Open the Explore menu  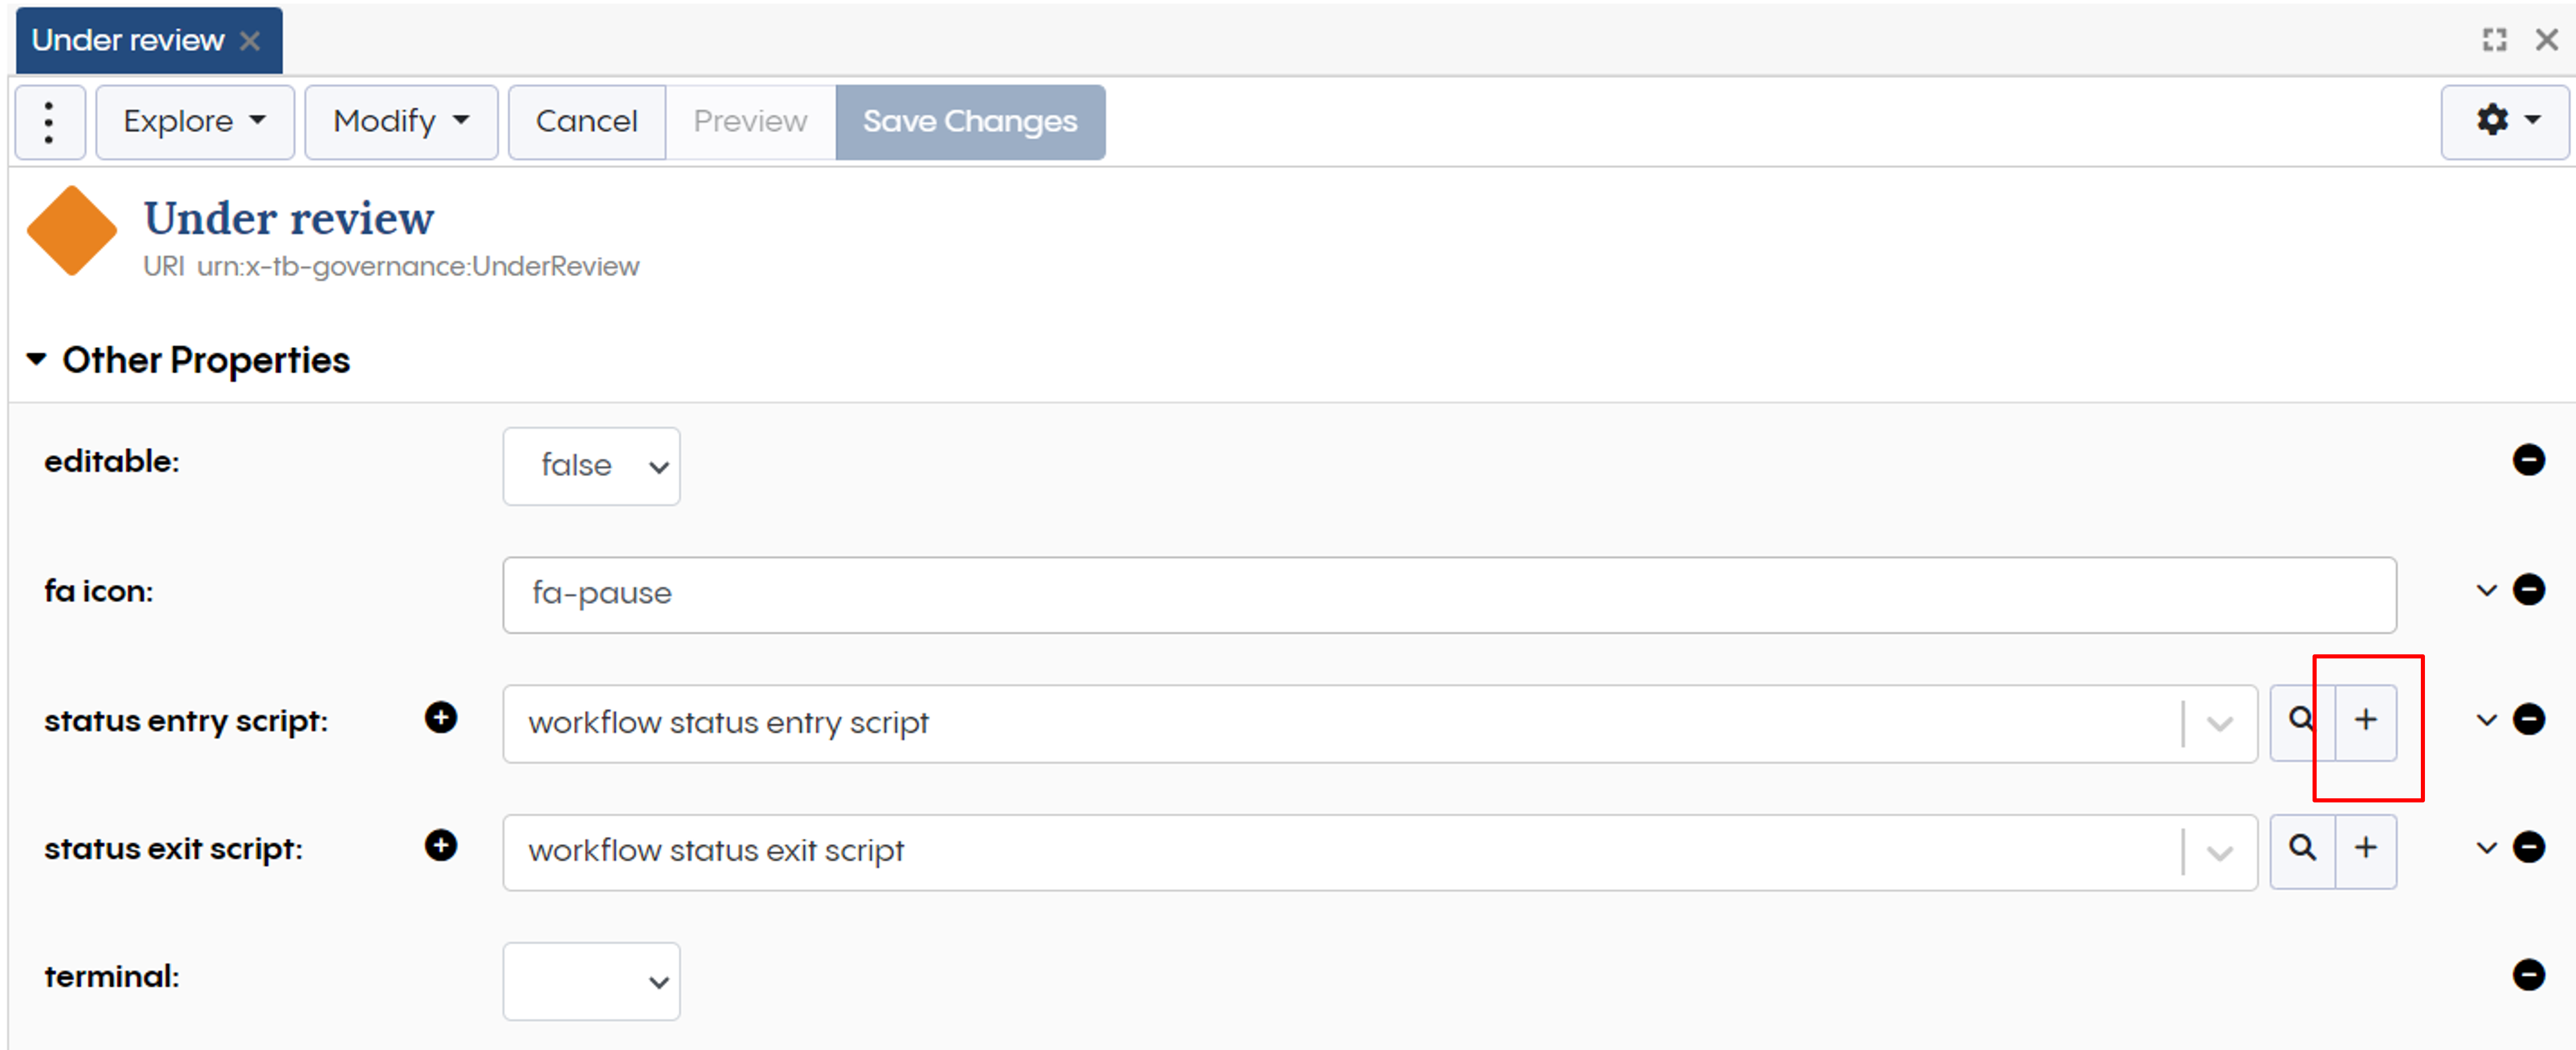pyautogui.click(x=193, y=121)
